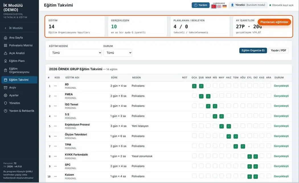Image resolution: width=299 pixels, height=183 pixels.
Task: Click the Gerçekleşen summary card
Action: [137, 26]
